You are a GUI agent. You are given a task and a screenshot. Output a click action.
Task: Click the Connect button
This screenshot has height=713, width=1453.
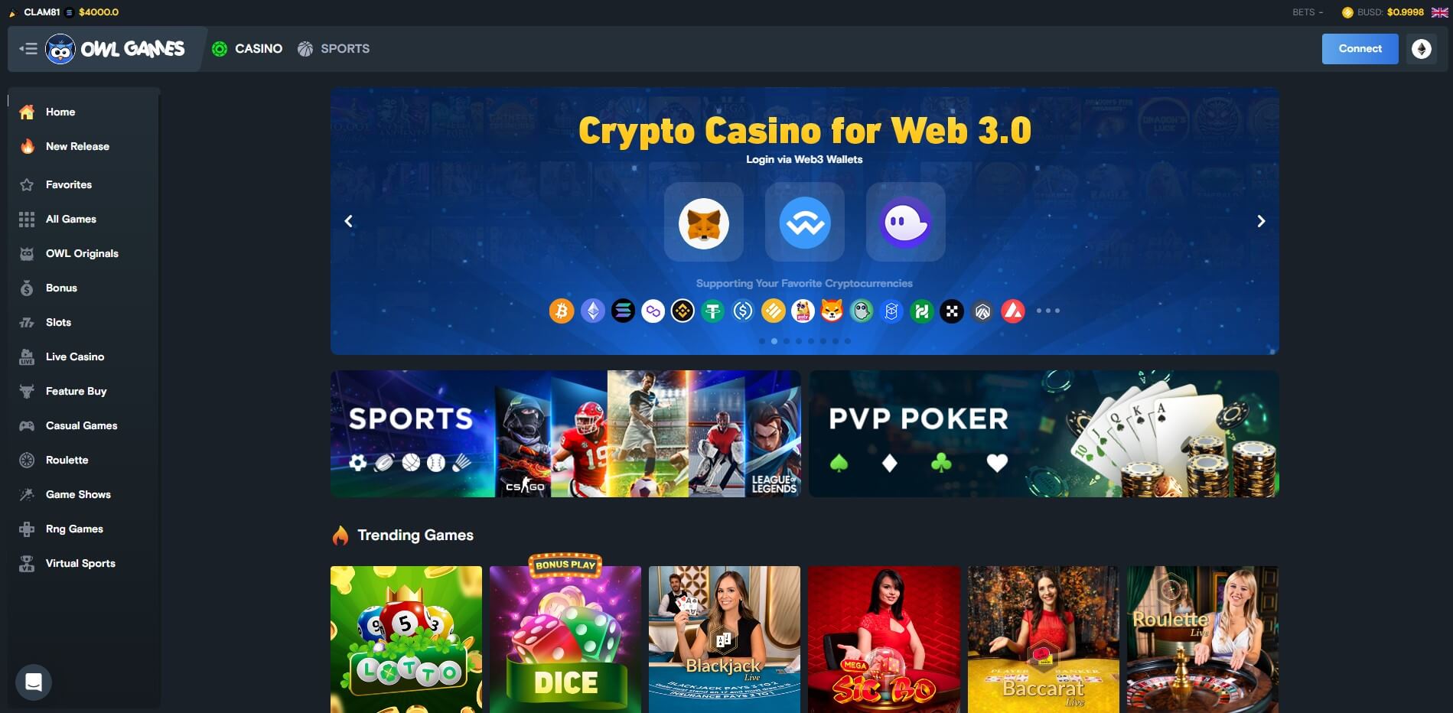1360,49
